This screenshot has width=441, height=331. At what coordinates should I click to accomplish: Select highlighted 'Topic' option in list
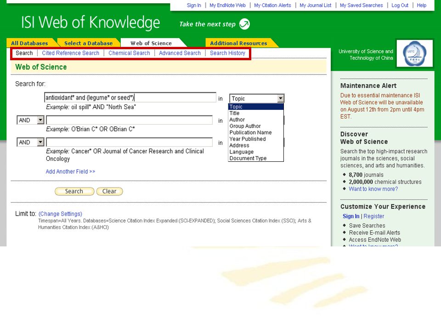256,107
